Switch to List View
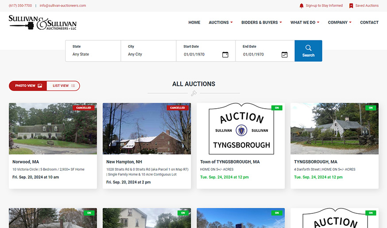 tap(63, 86)
